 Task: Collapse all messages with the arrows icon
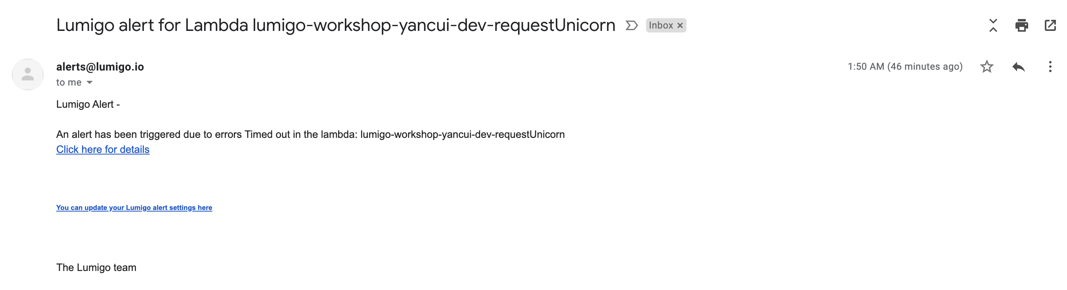coord(993,25)
